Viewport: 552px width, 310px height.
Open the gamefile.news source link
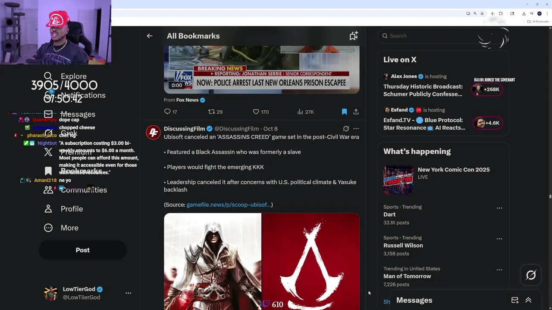(x=229, y=205)
